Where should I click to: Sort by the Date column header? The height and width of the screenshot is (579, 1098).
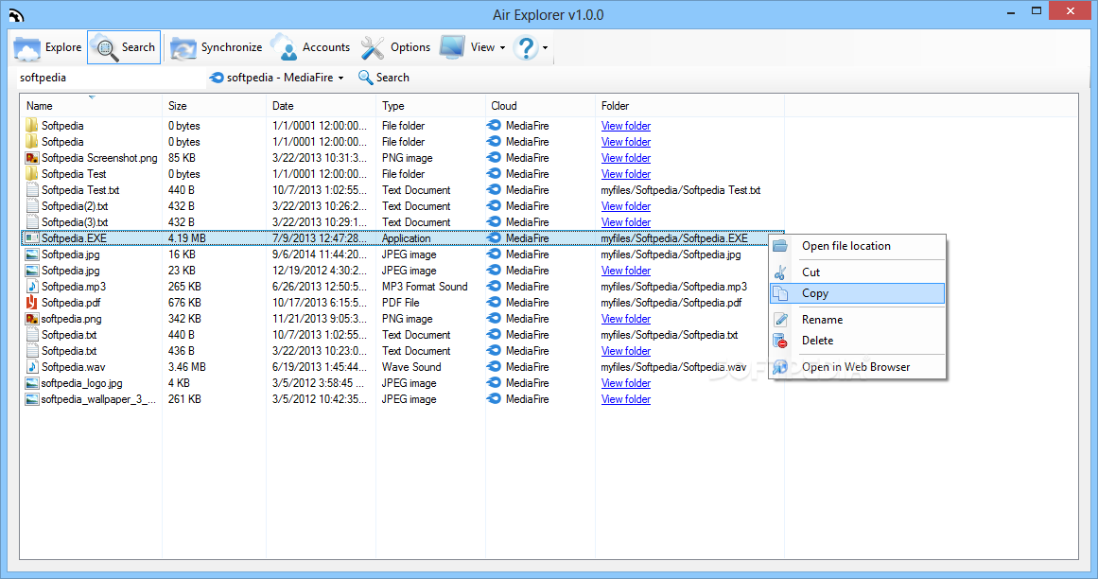321,106
